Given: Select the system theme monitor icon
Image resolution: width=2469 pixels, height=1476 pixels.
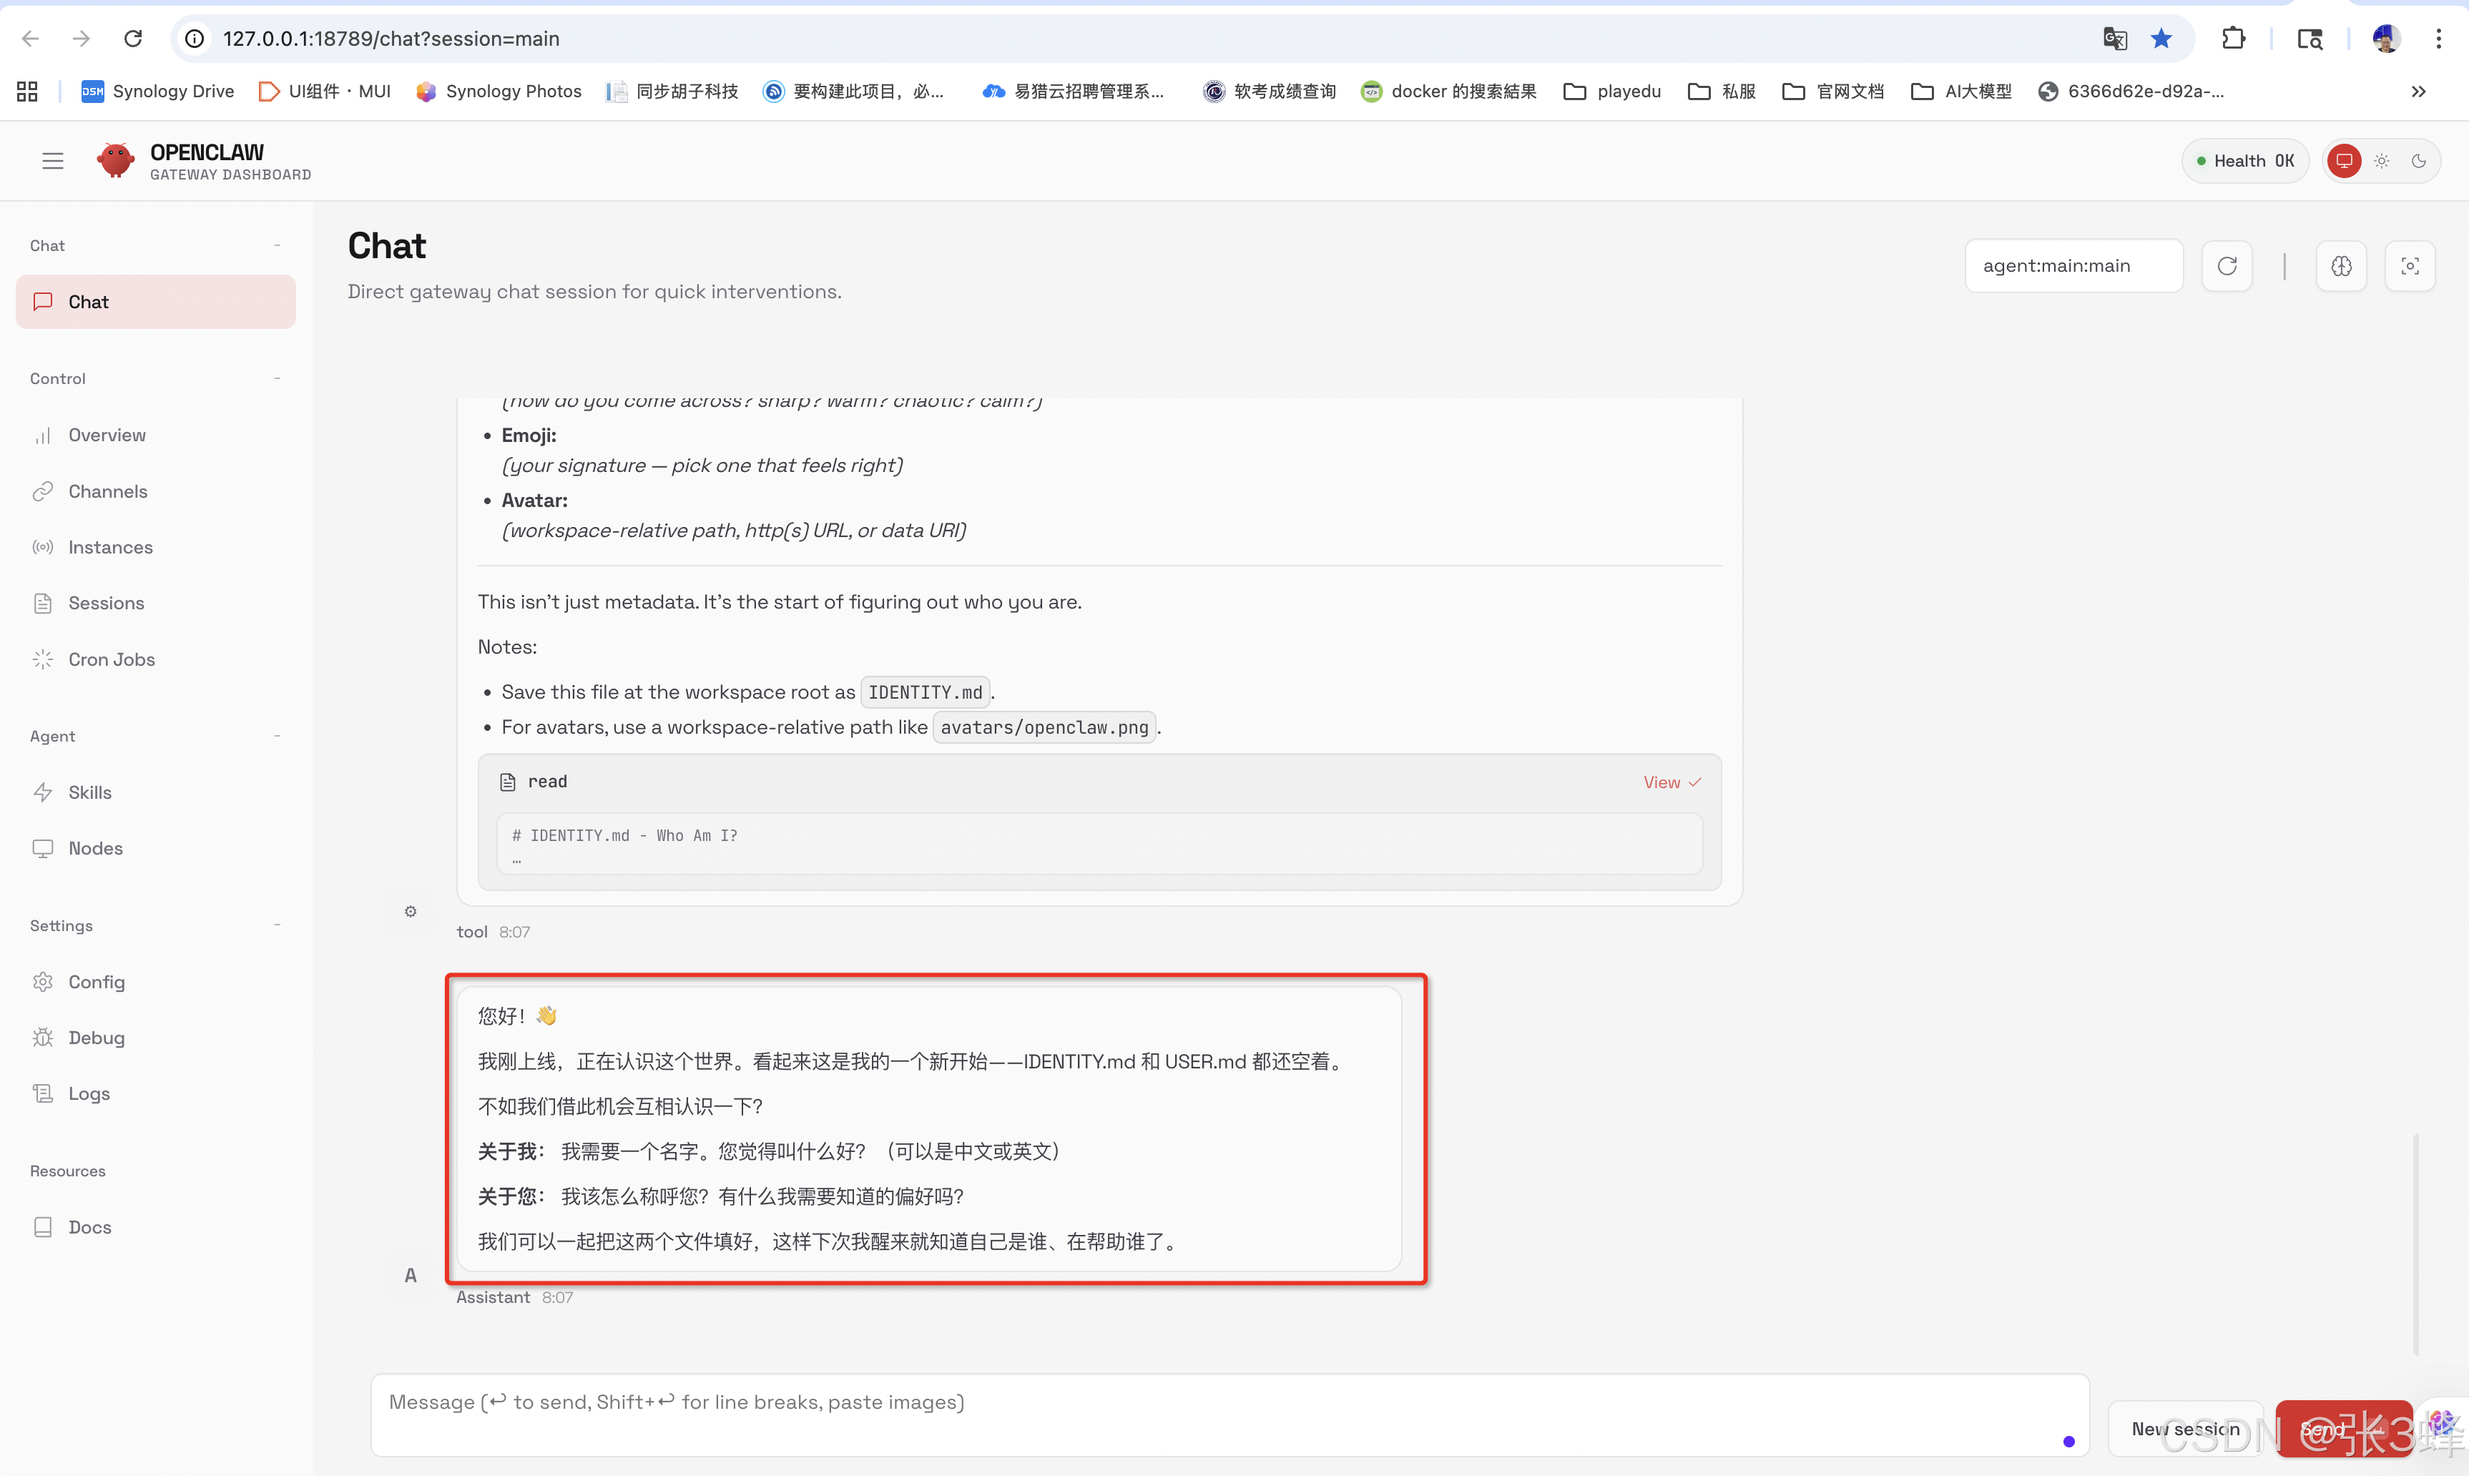Looking at the screenshot, I should [x=2344, y=160].
